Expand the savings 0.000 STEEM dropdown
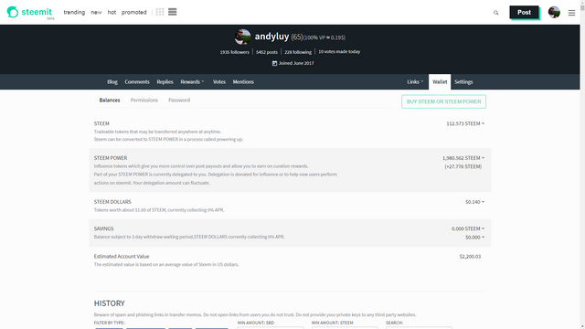 468,228
